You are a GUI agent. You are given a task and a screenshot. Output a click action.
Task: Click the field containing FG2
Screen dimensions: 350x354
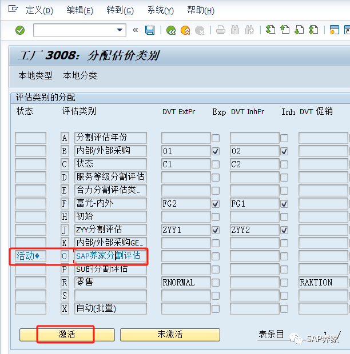186,204
